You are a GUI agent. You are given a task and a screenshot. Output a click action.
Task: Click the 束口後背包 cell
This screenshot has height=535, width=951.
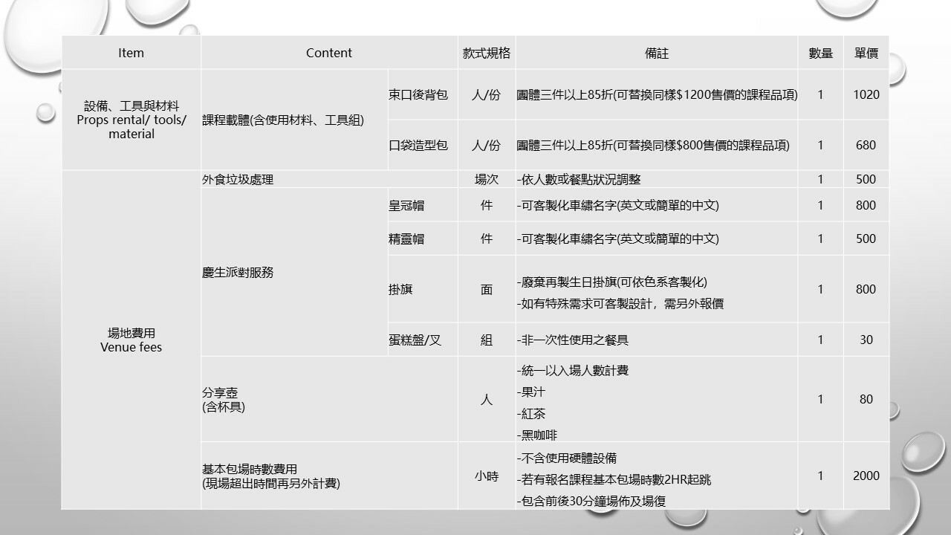coord(418,94)
